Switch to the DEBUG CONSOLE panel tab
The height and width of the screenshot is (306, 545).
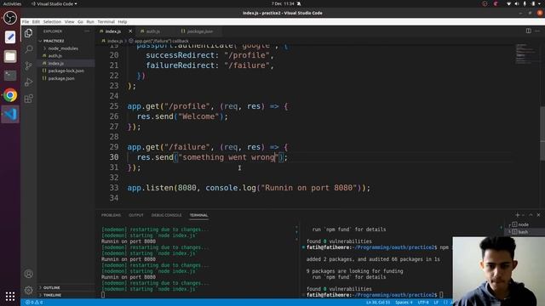pos(166,215)
